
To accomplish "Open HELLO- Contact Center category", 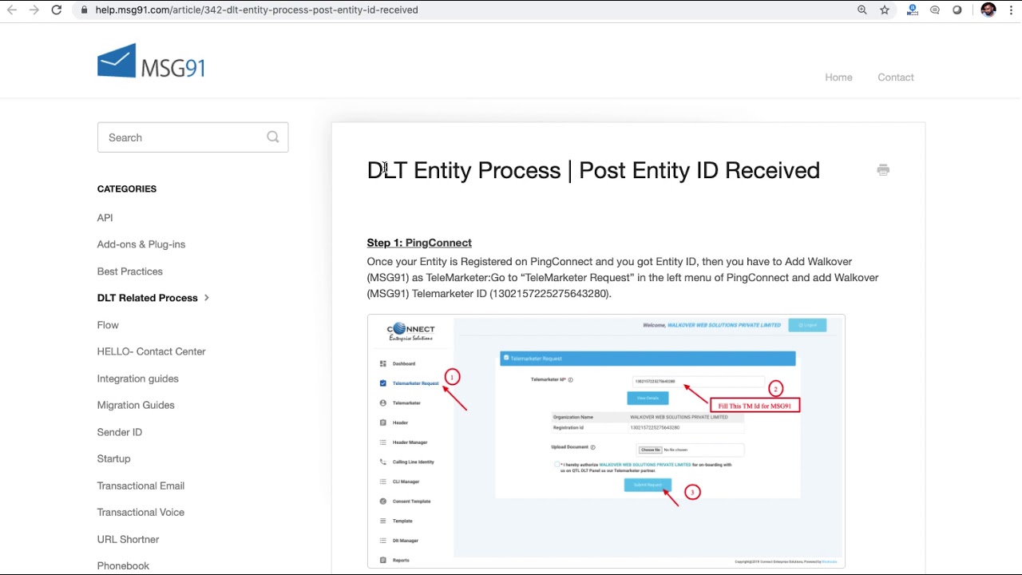I will pyautogui.click(x=152, y=351).
